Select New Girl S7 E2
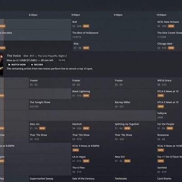 tap(135, 159)
